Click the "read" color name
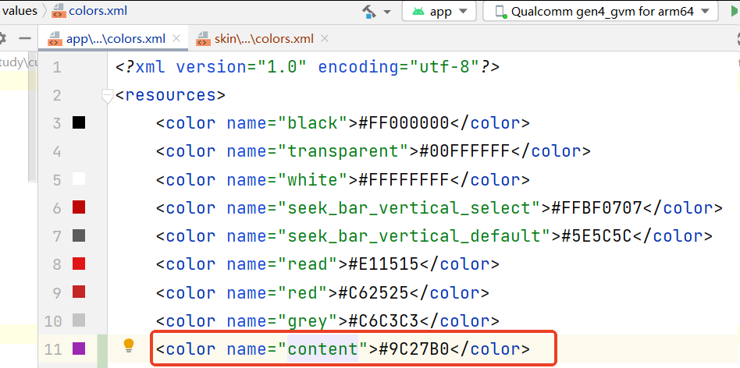 pos(308,264)
